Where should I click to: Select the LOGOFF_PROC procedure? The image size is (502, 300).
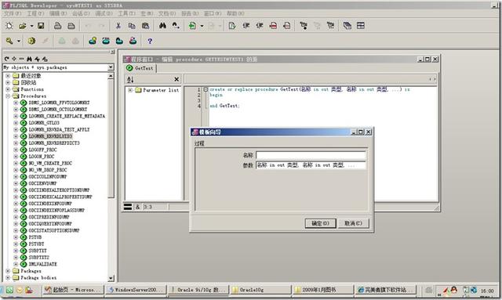(x=42, y=150)
